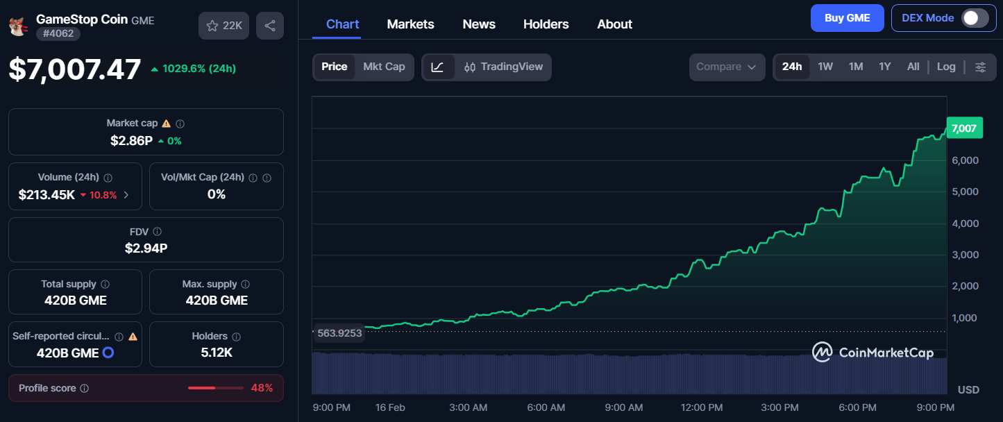The width and height of the screenshot is (1003, 422).
Task: Set chart range to 1Y
Action: 884,67
